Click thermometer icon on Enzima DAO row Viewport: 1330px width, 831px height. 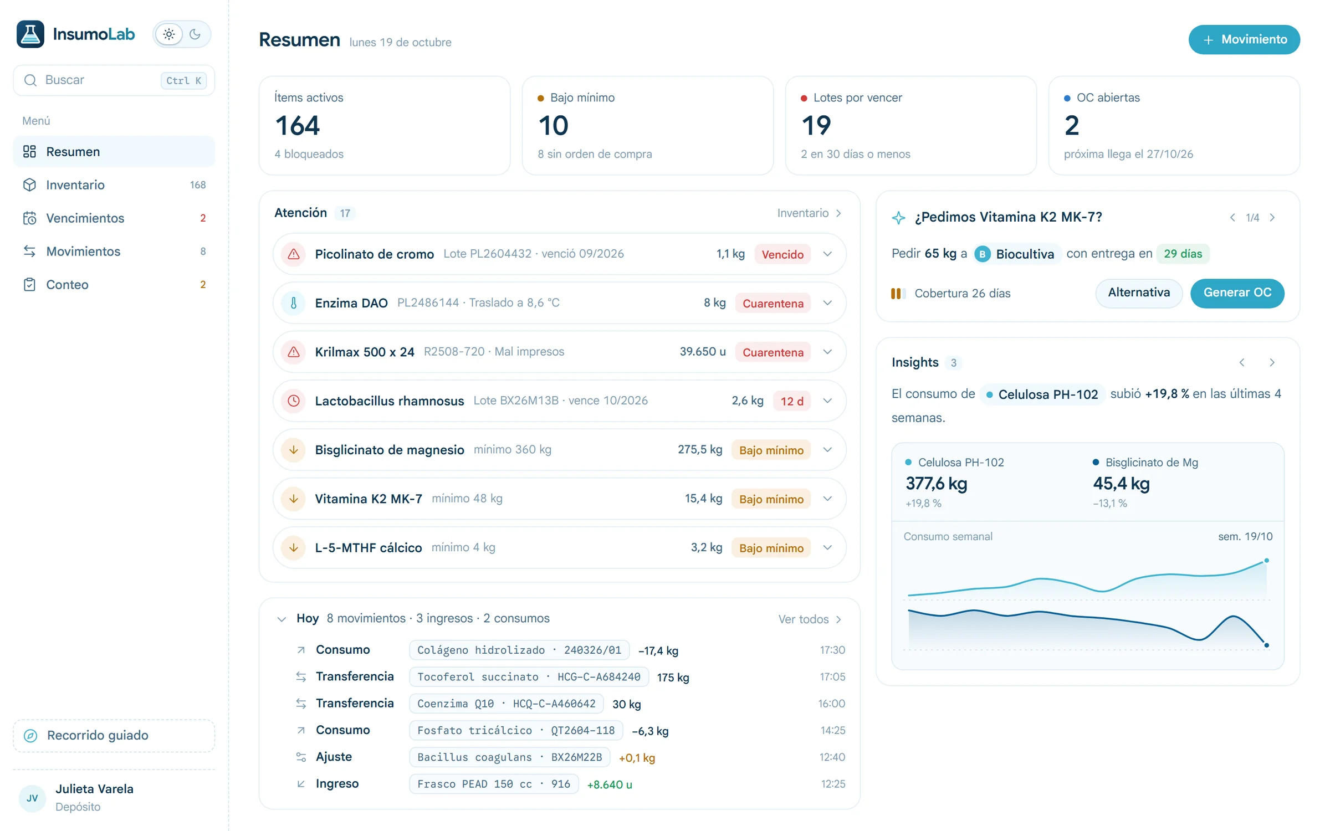point(294,303)
